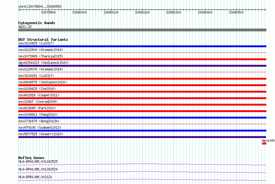Select the red nsv1073969 variant bar
This screenshot has width=275, height=184.
click(142, 59)
